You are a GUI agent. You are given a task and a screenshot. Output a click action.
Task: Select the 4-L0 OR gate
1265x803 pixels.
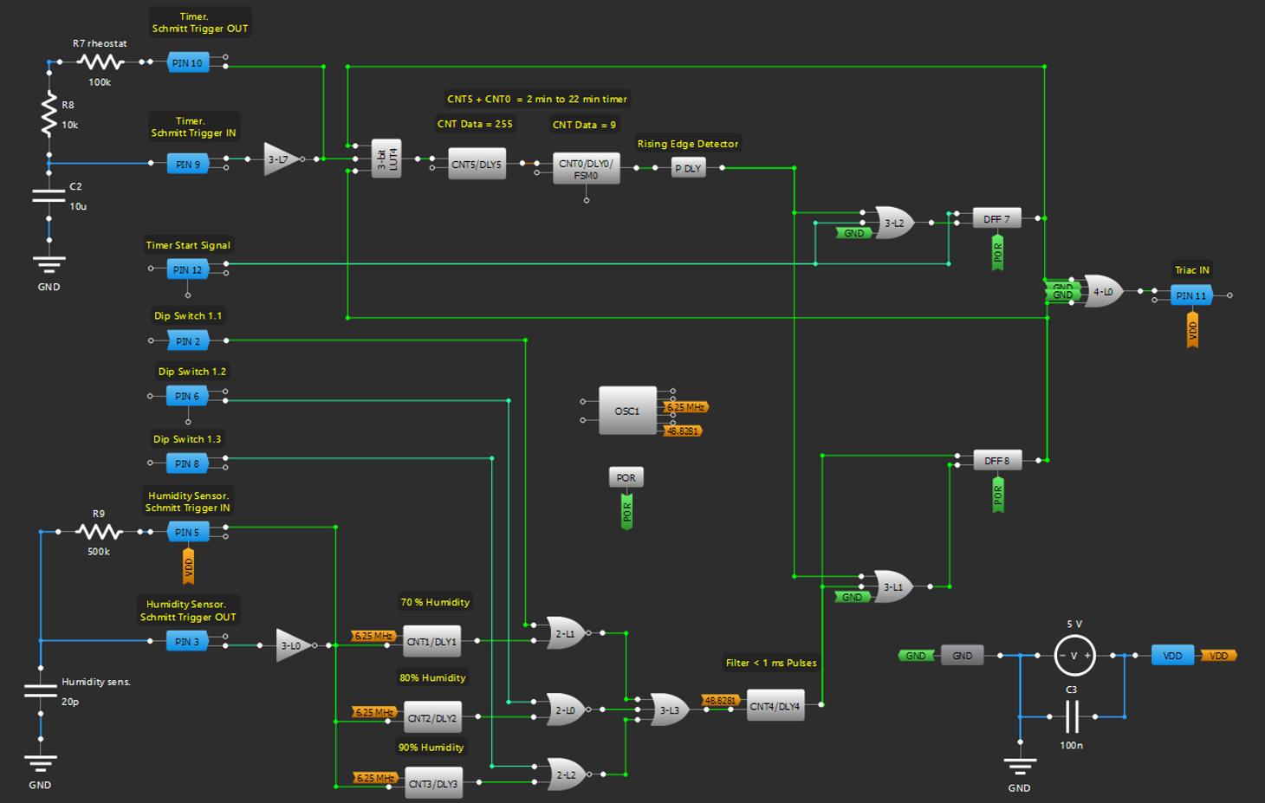point(1102,292)
